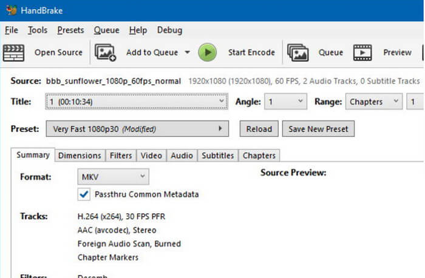Click the Chapter Markers track text

108,257
